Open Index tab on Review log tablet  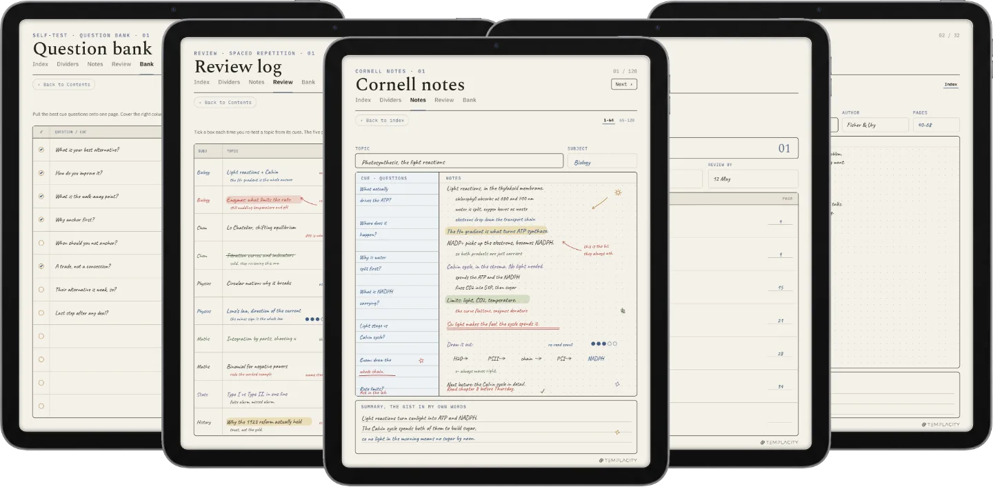coord(202,82)
